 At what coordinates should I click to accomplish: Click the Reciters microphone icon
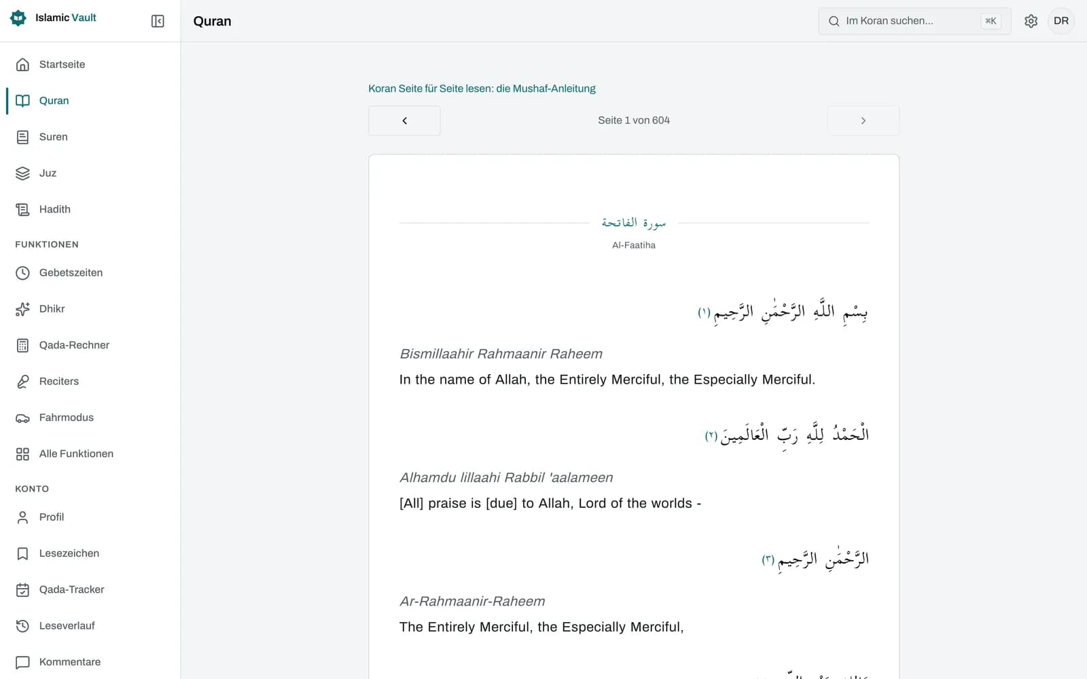pyautogui.click(x=22, y=382)
